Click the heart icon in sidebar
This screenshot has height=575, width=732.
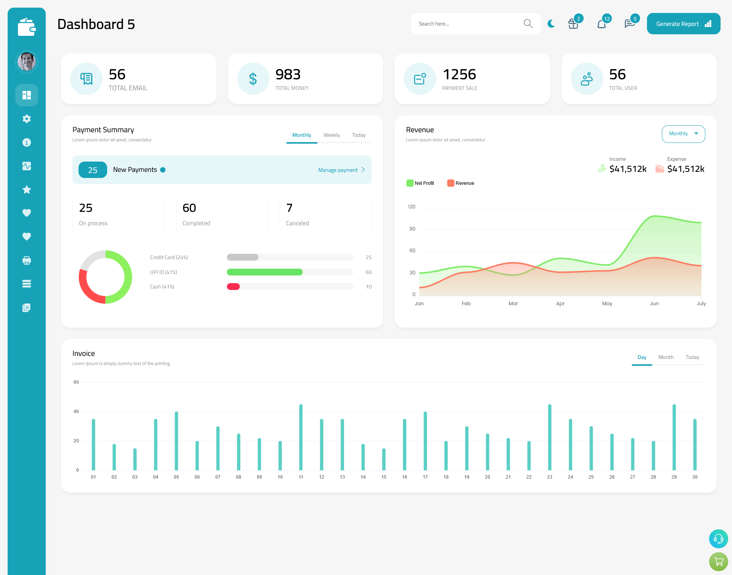coord(27,213)
